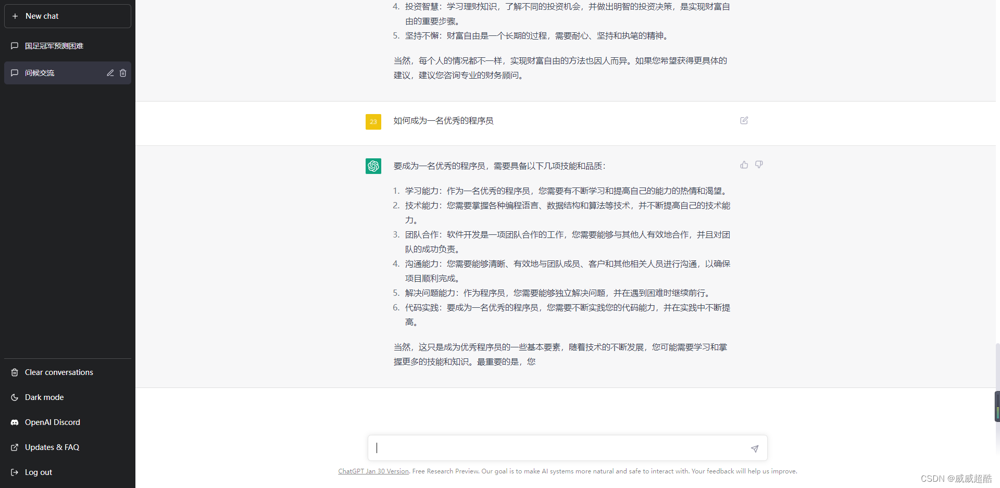Give thumbs down to the programmer answer

point(759,165)
